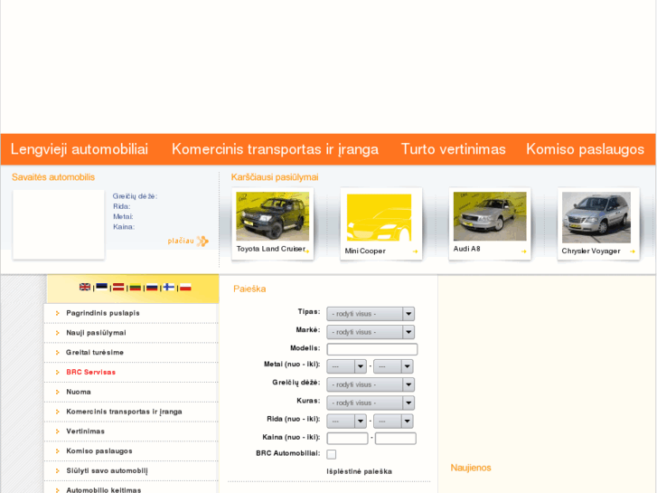
Task: Switch language via the UK flag icon
Action: pyautogui.click(x=85, y=287)
